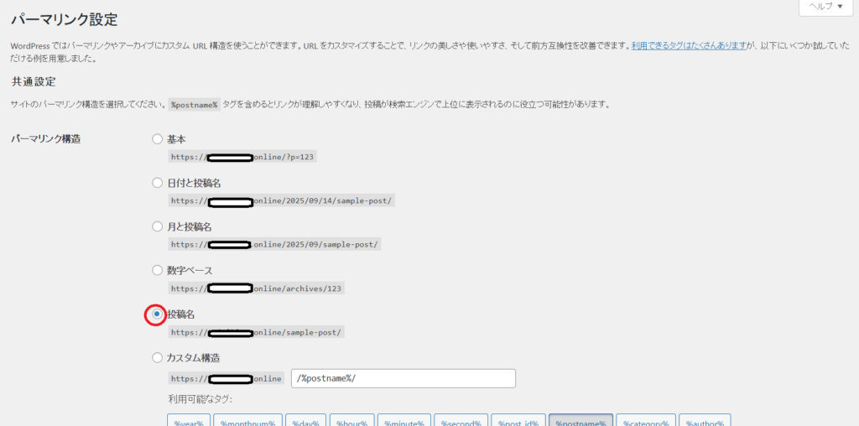Insert the %category% tag
This screenshot has width=859, height=426.
[645, 420]
